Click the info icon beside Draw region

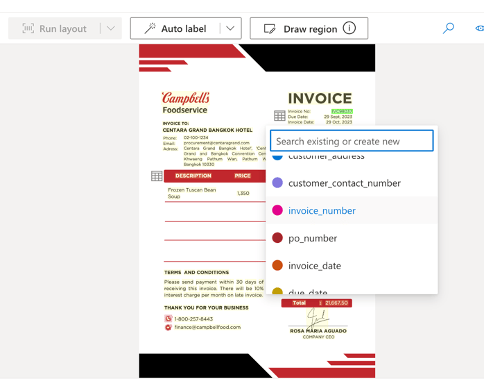pos(349,28)
